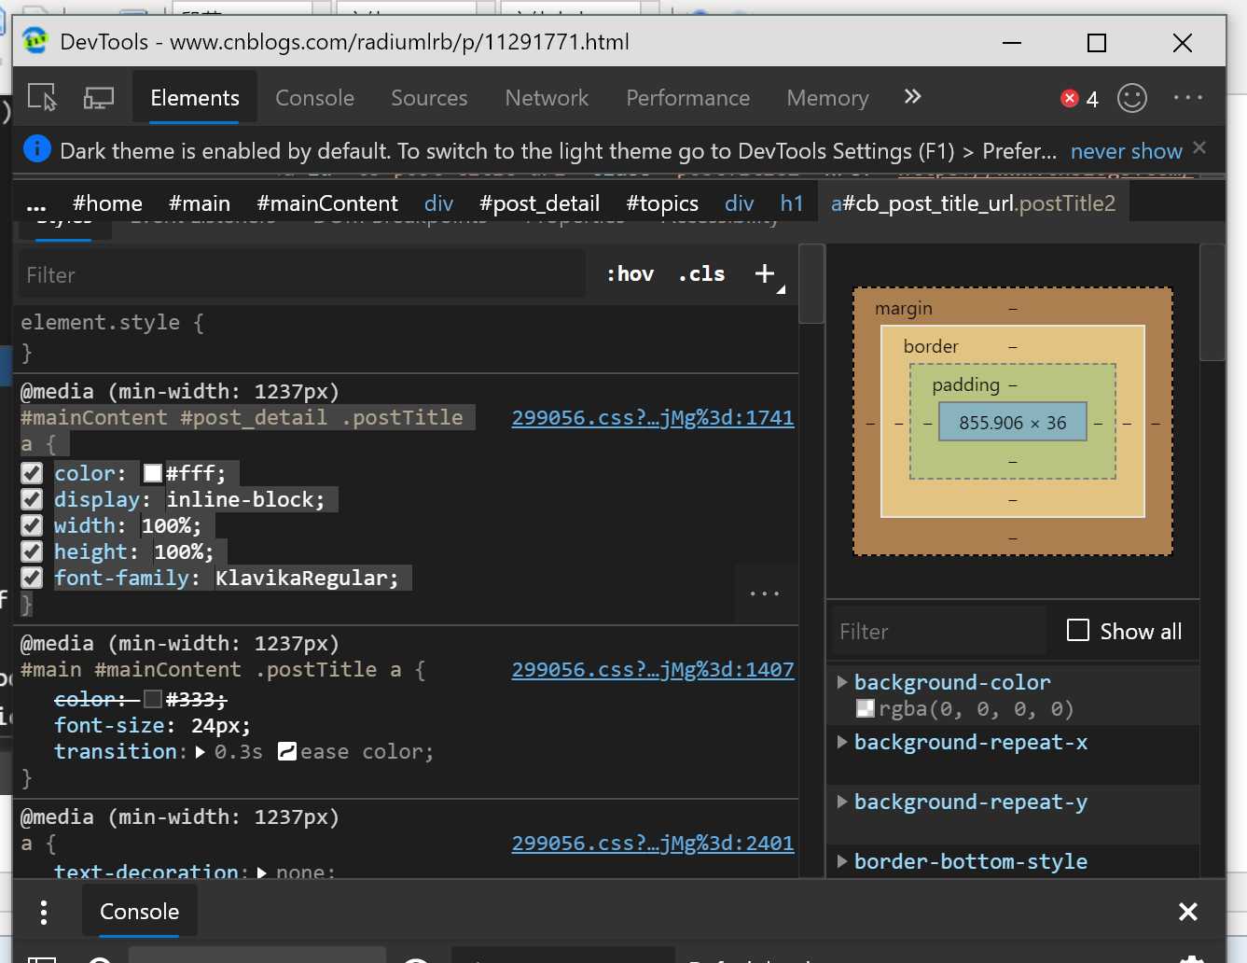Select #post_detail breadcrumb item
The image size is (1247, 963).
coord(539,203)
